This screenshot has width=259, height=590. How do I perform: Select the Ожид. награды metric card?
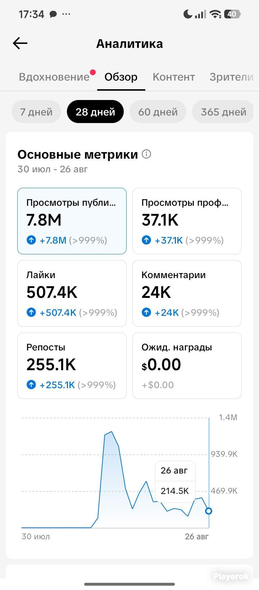tap(187, 366)
